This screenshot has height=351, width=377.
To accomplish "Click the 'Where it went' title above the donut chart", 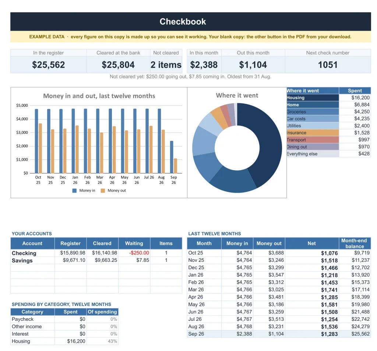I will click(x=237, y=95).
